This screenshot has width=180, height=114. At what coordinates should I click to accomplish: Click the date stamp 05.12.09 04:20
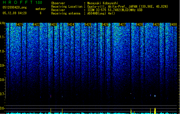(15, 13)
